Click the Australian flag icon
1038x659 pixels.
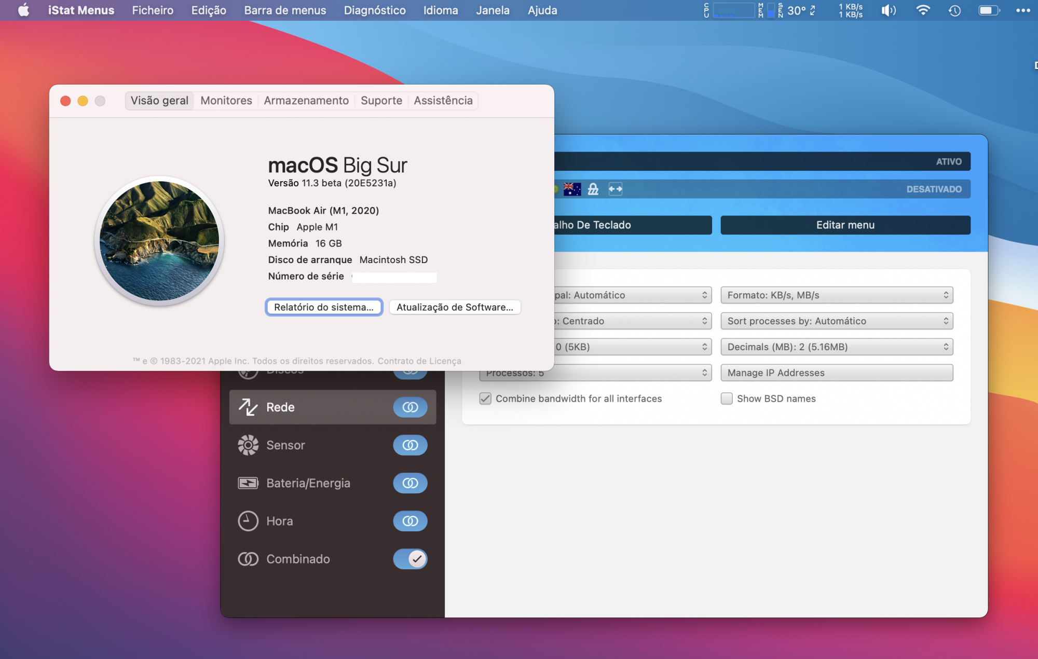point(572,189)
